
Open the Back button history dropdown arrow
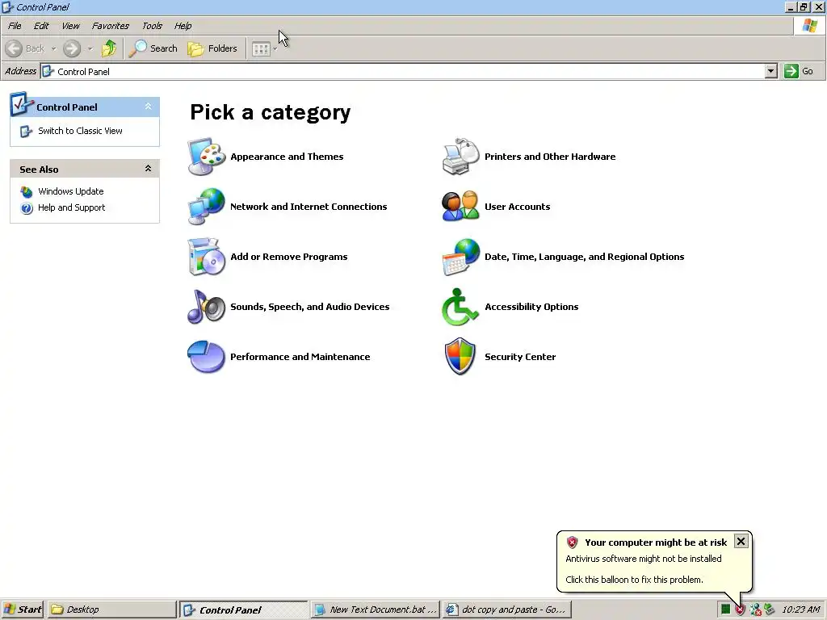point(53,48)
